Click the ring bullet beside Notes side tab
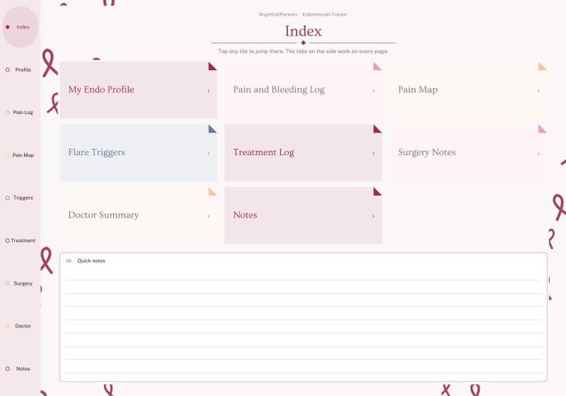This screenshot has width=566, height=396. [8, 369]
